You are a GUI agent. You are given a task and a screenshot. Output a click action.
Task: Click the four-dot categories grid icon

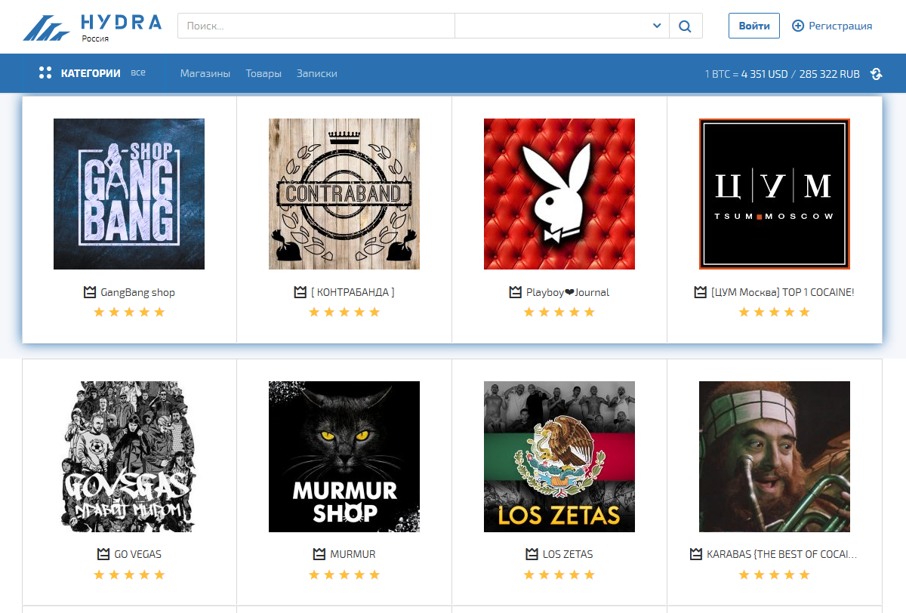point(45,73)
